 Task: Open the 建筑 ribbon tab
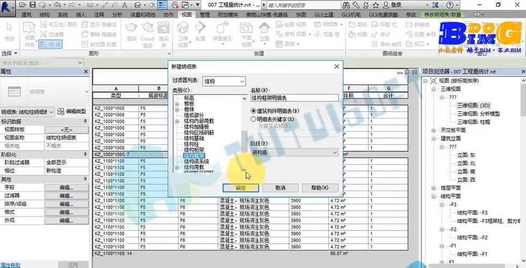pos(26,14)
